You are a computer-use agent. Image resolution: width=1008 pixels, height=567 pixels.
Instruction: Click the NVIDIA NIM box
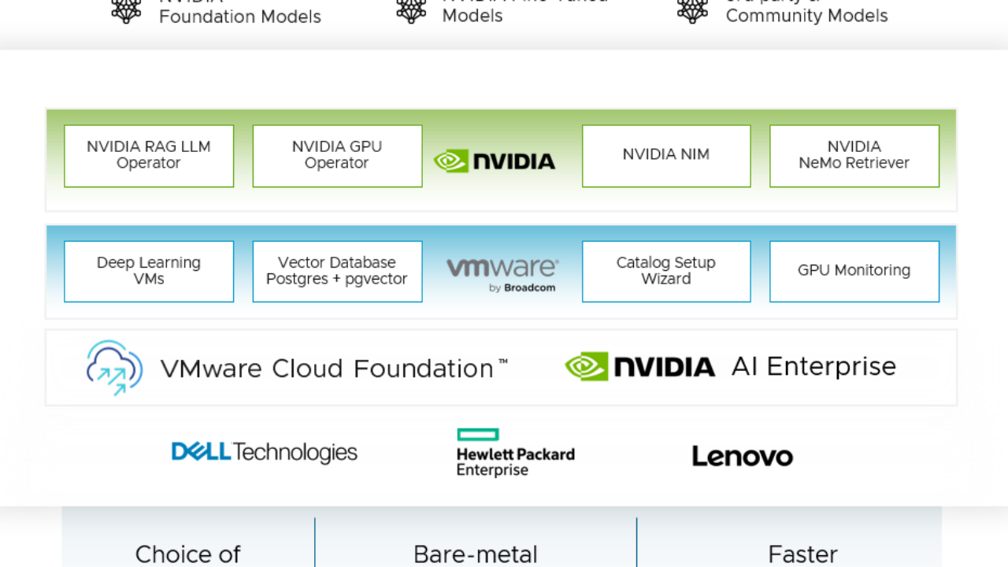pos(666,156)
